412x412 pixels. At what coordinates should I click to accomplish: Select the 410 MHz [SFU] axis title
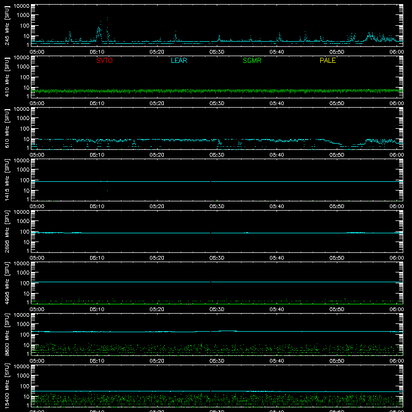(x=7, y=77)
